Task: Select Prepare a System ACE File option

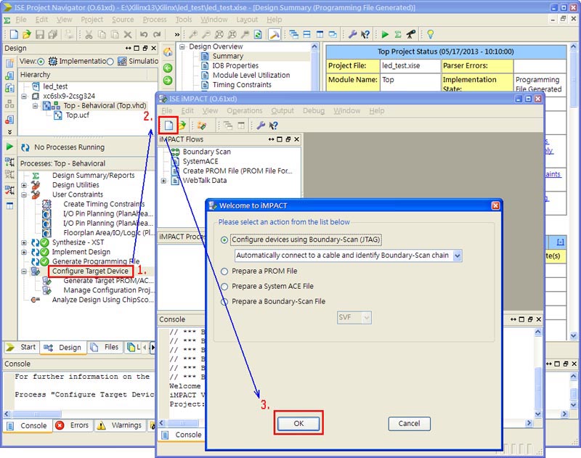Action: 224,287
